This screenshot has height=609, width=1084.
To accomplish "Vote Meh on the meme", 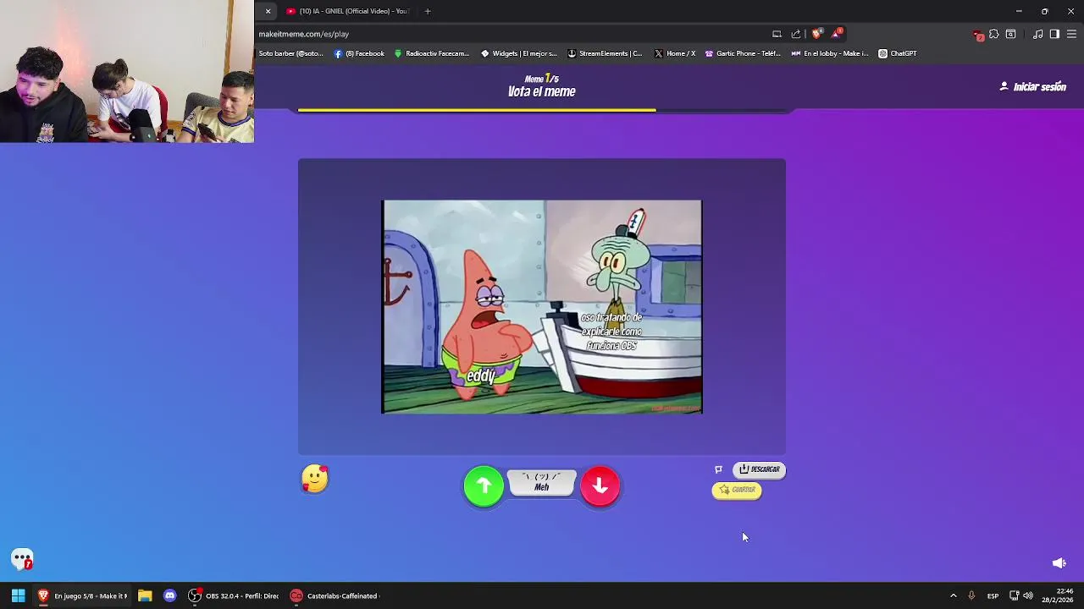I will coord(542,482).
